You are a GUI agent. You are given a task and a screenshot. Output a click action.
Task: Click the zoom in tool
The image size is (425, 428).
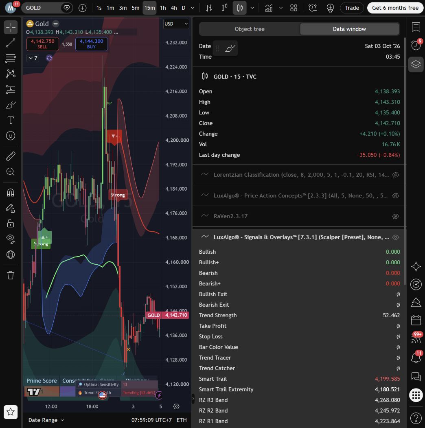coord(11,171)
